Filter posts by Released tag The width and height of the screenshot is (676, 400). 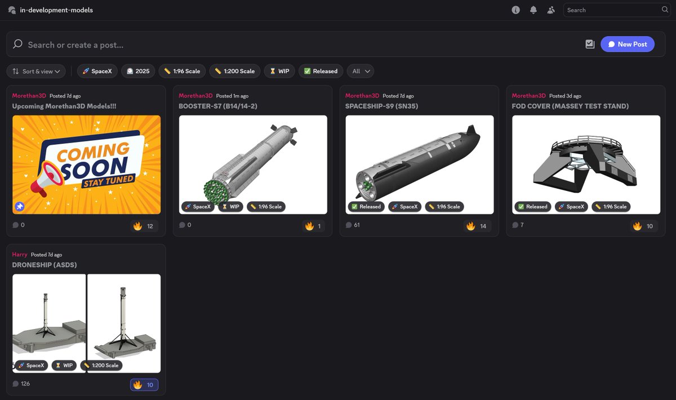[321, 71]
